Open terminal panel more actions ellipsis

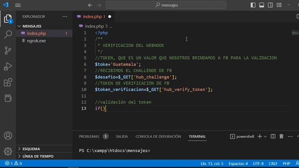290,136
